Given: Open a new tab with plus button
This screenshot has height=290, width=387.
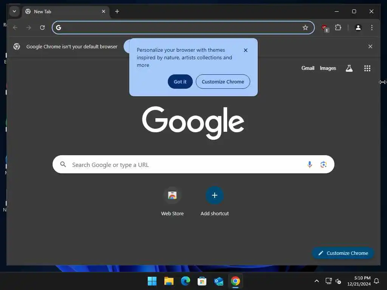Looking at the screenshot, I should point(117,11).
